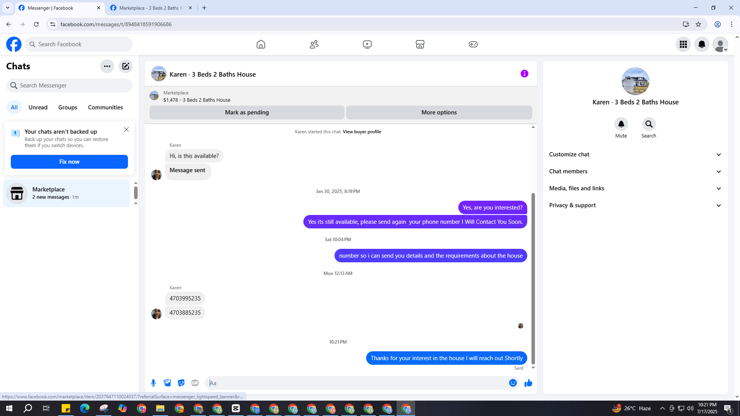
Task: Attach a file with the photo icon
Action: pyautogui.click(x=167, y=383)
